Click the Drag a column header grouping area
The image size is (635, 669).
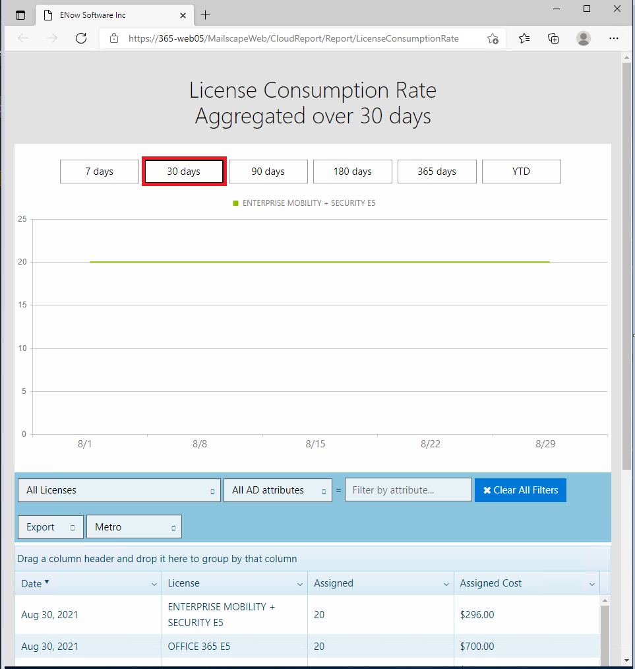pyautogui.click(x=313, y=559)
